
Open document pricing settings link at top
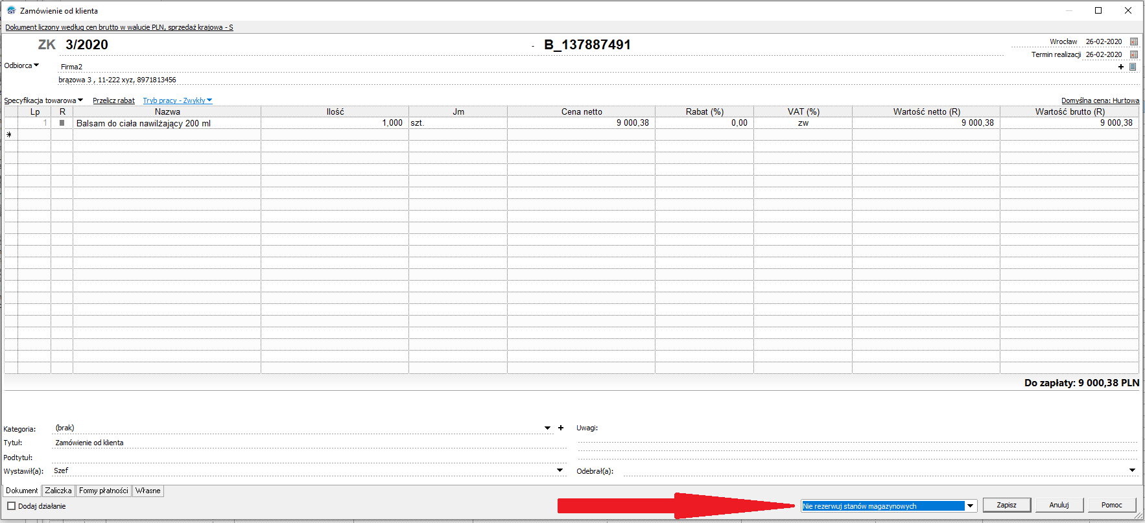pyautogui.click(x=119, y=27)
